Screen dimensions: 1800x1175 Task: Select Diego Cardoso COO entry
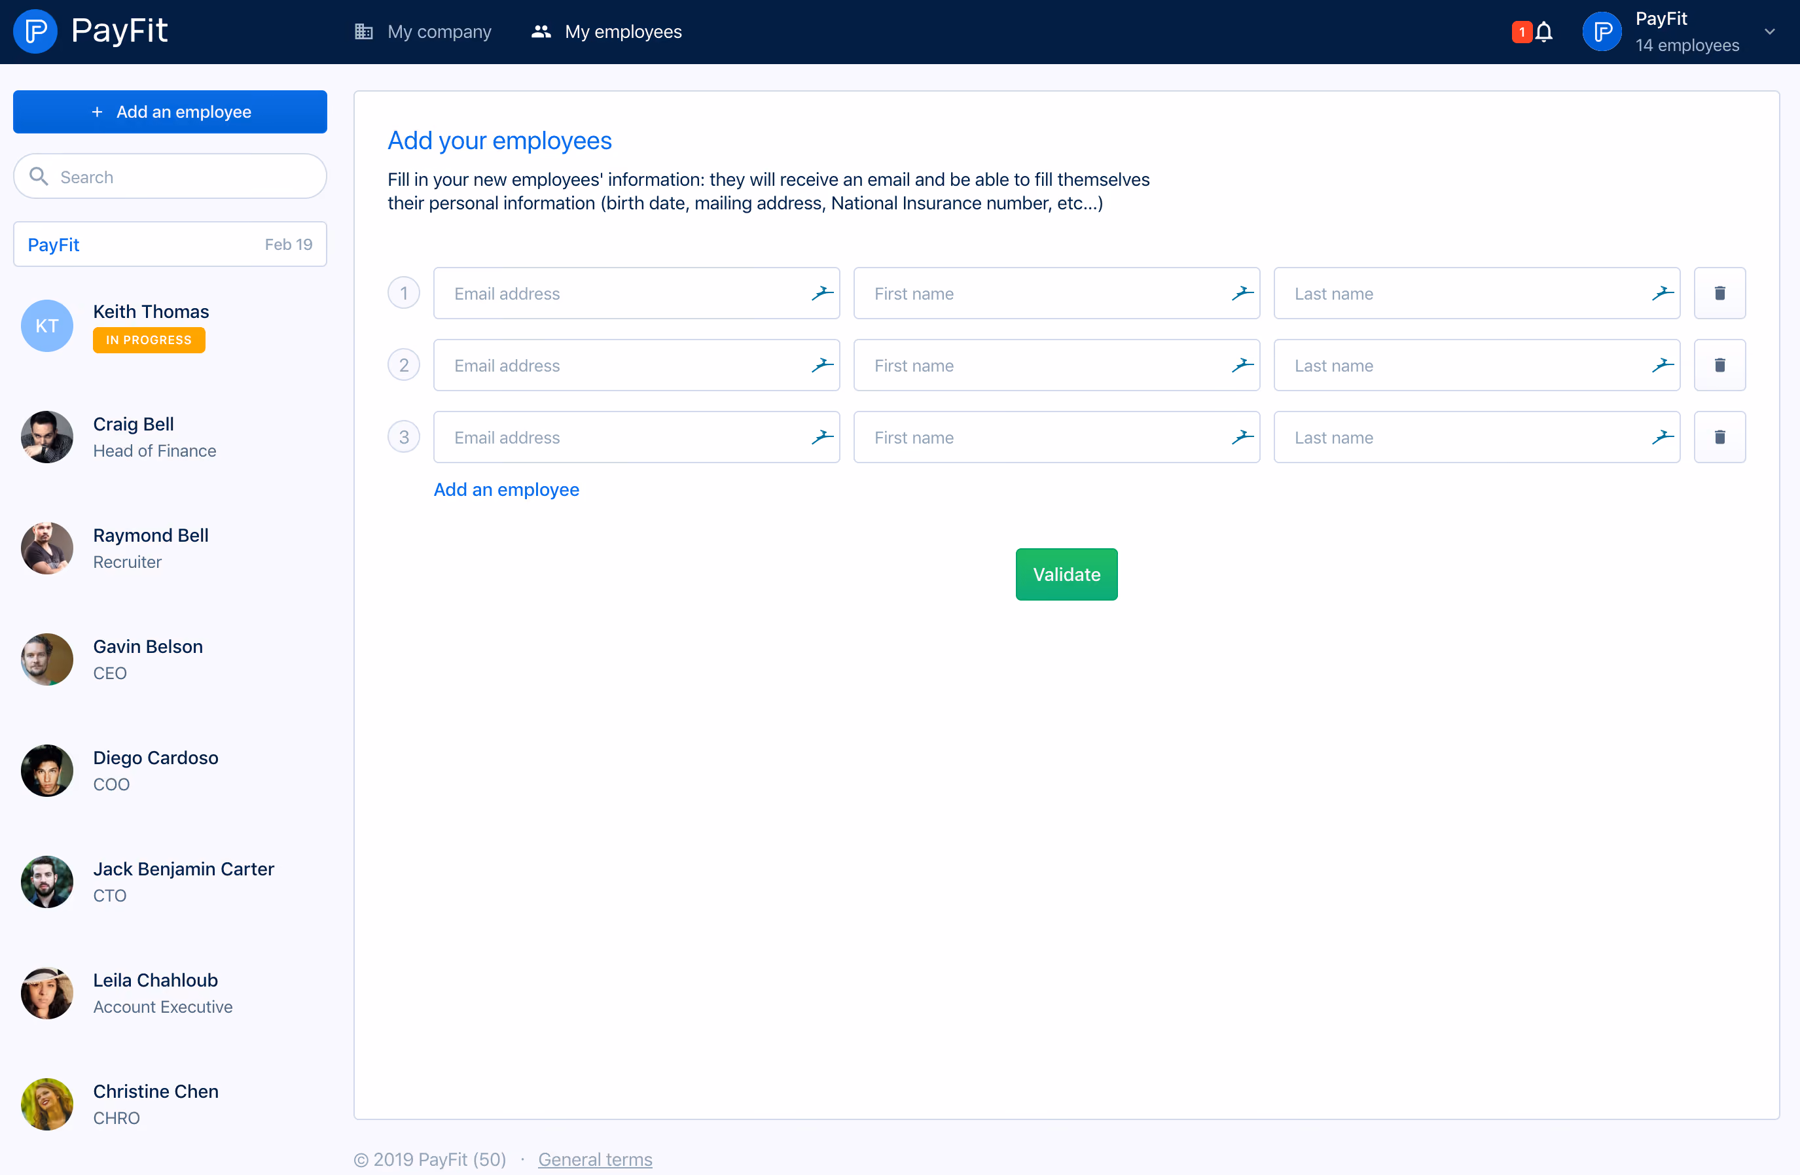pyautogui.click(x=170, y=771)
